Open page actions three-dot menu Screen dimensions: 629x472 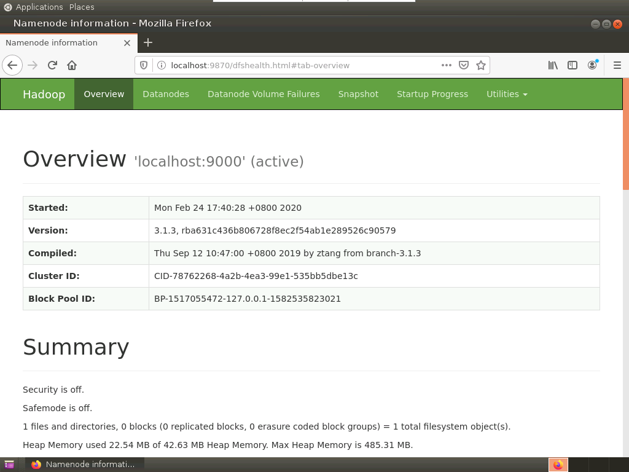[447, 65]
